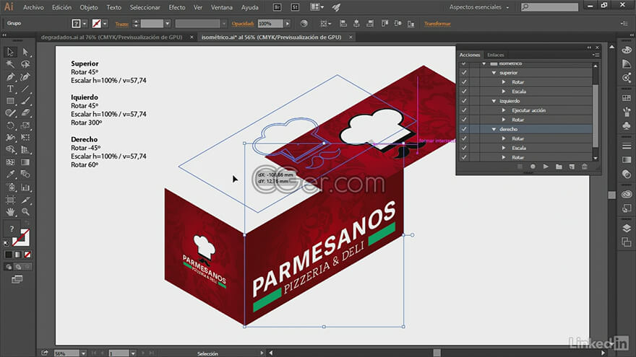This screenshot has height=357, width=636.
Task: Toggle checkmark for derecho's first Rotar step
Action: coord(463,138)
